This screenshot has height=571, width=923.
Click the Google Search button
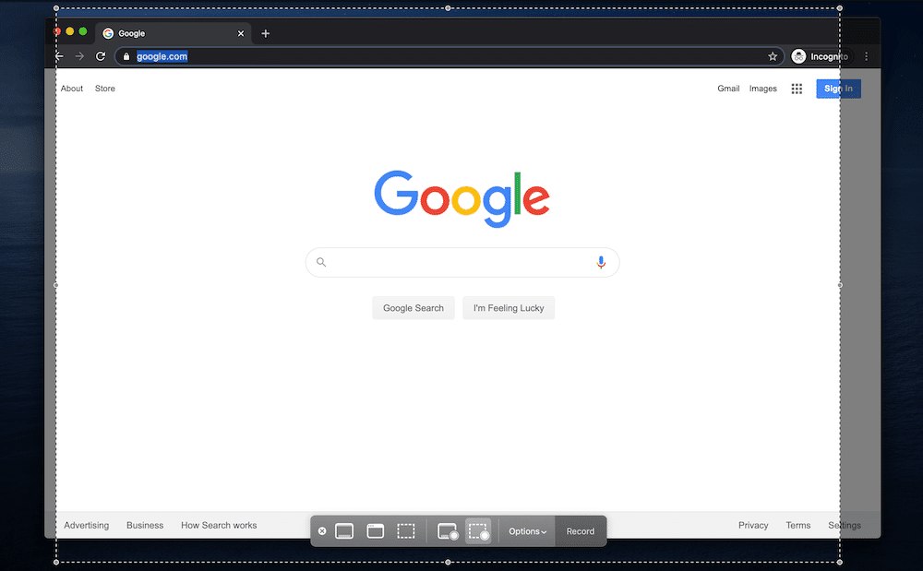click(414, 308)
